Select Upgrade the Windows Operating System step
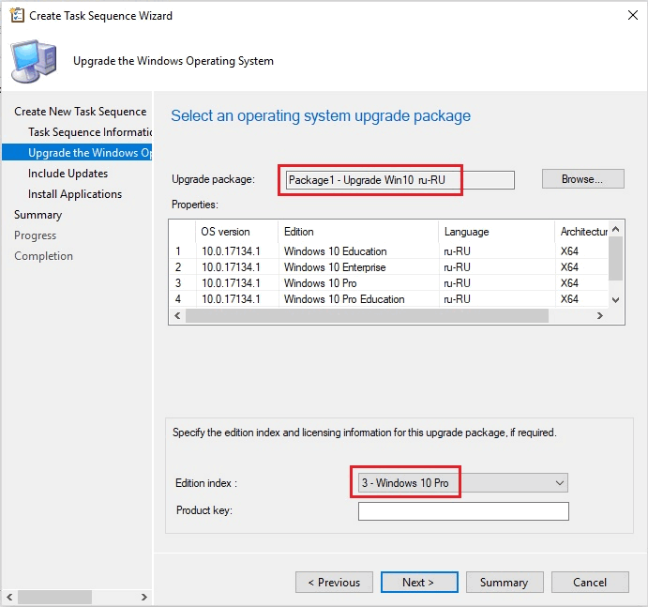Viewport: 648px width, 607px height. click(x=77, y=153)
